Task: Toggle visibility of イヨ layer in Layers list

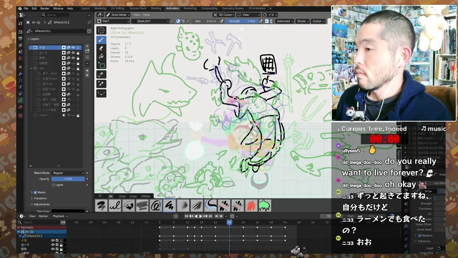Action: tap(73, 47)
